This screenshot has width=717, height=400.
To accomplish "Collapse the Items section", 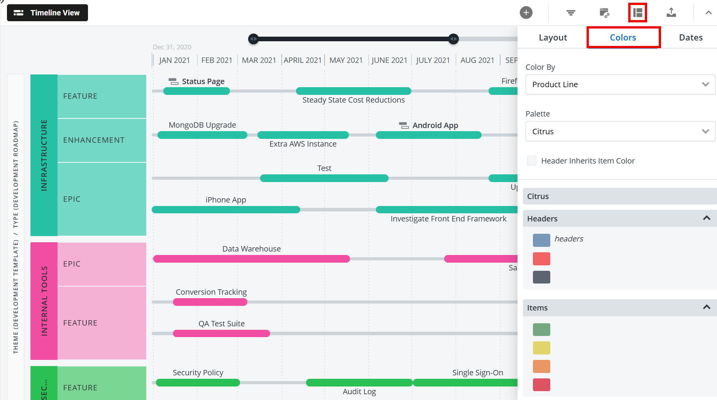I will coord(707,307).
